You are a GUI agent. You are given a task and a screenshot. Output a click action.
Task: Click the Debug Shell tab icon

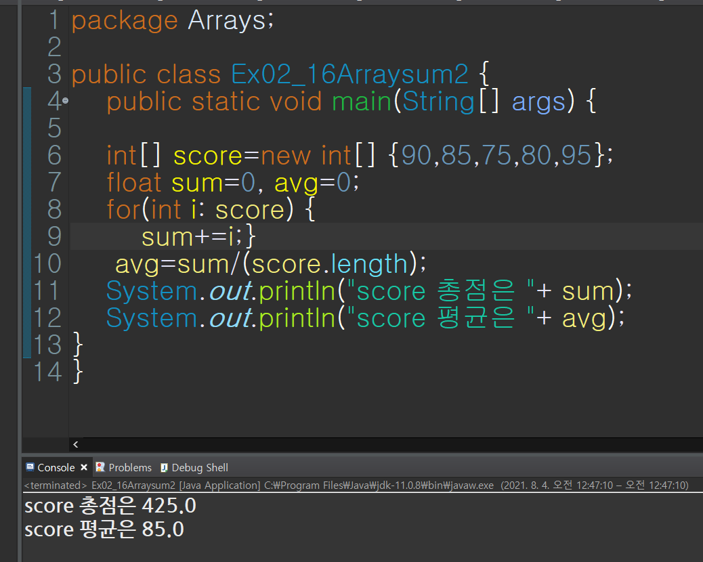pos(163,467)
